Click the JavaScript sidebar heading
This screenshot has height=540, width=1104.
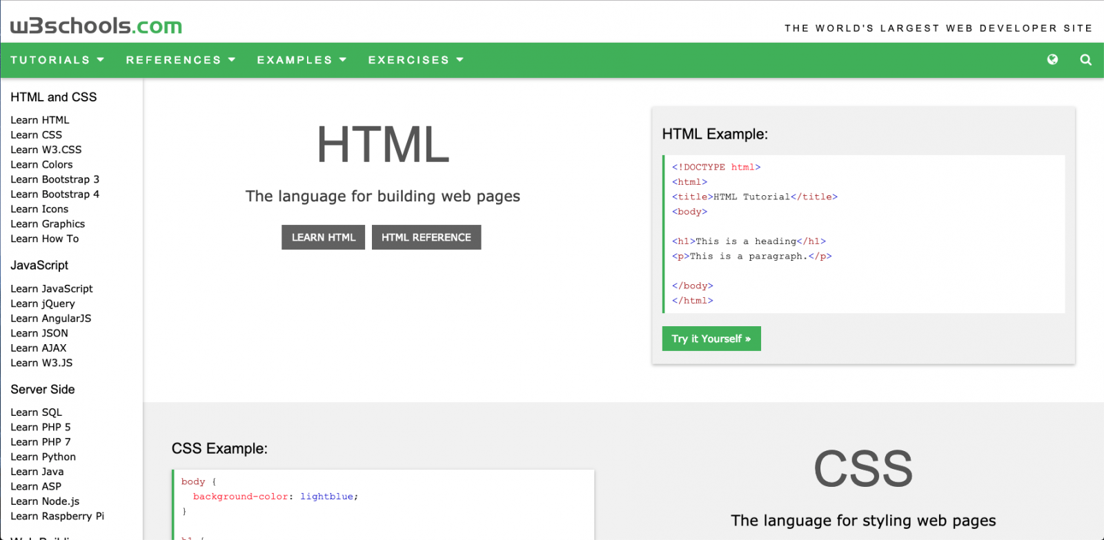tap(39, 266)
